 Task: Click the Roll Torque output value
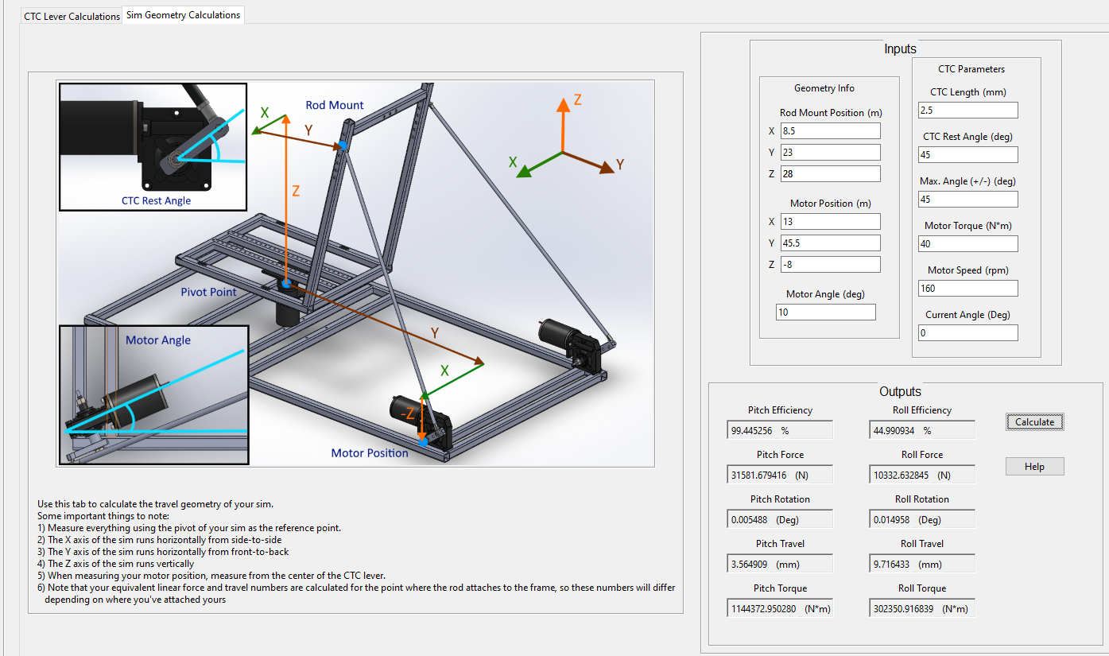click(x=922, y=608)
